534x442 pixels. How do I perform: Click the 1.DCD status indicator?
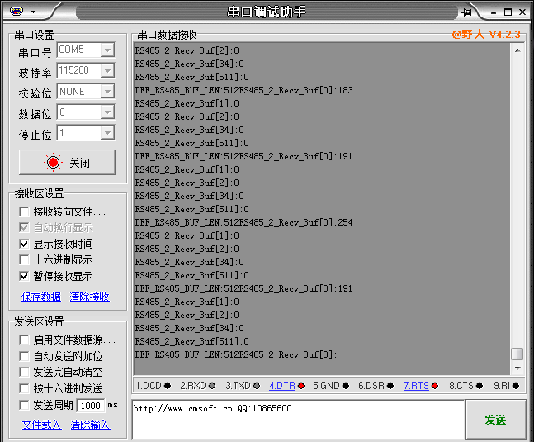153,386
